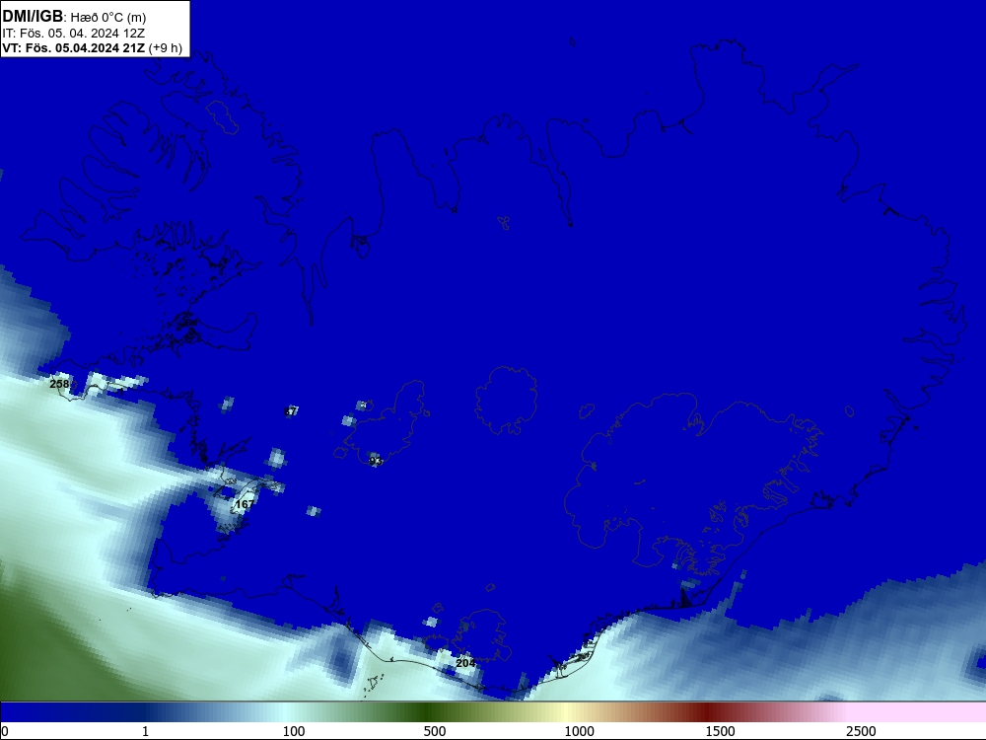Click the map value label 204
986x740 pixels.
click(465, 663)
